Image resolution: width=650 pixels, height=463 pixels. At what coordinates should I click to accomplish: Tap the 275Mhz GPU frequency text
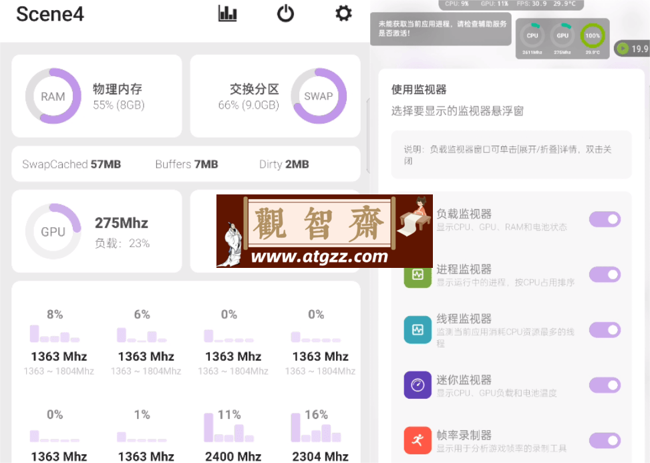121,223
